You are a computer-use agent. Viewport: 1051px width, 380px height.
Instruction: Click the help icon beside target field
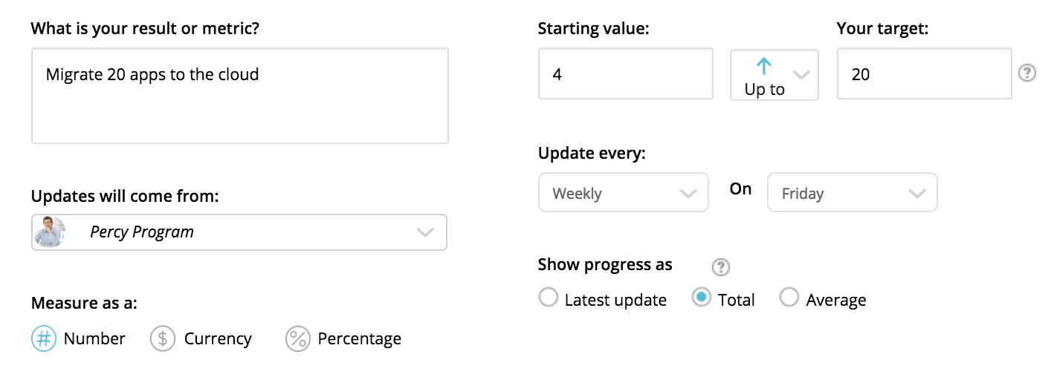click(x=1027, y=73)
